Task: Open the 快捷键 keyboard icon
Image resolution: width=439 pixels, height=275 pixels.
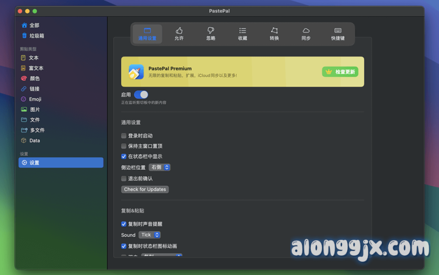Action: [338, 31]
